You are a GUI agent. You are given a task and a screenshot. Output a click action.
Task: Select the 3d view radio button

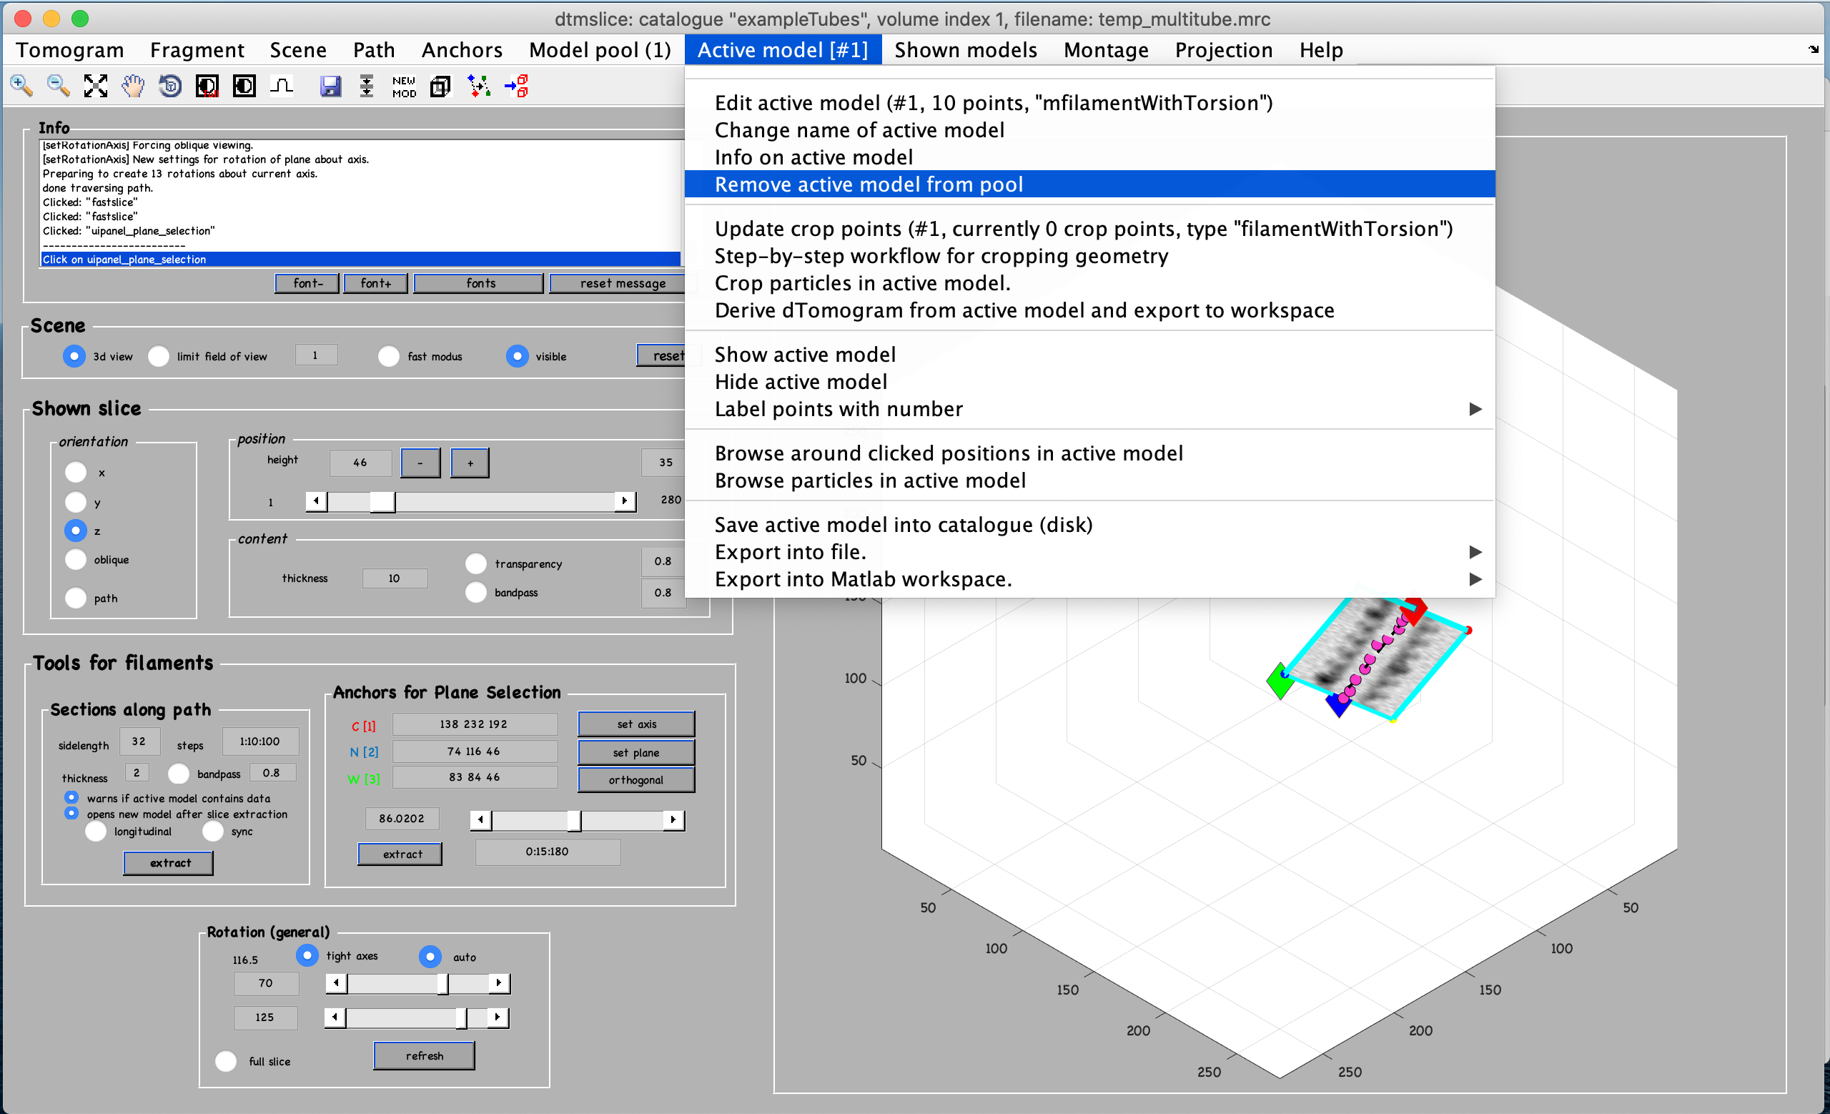click(x=74, y=357)
